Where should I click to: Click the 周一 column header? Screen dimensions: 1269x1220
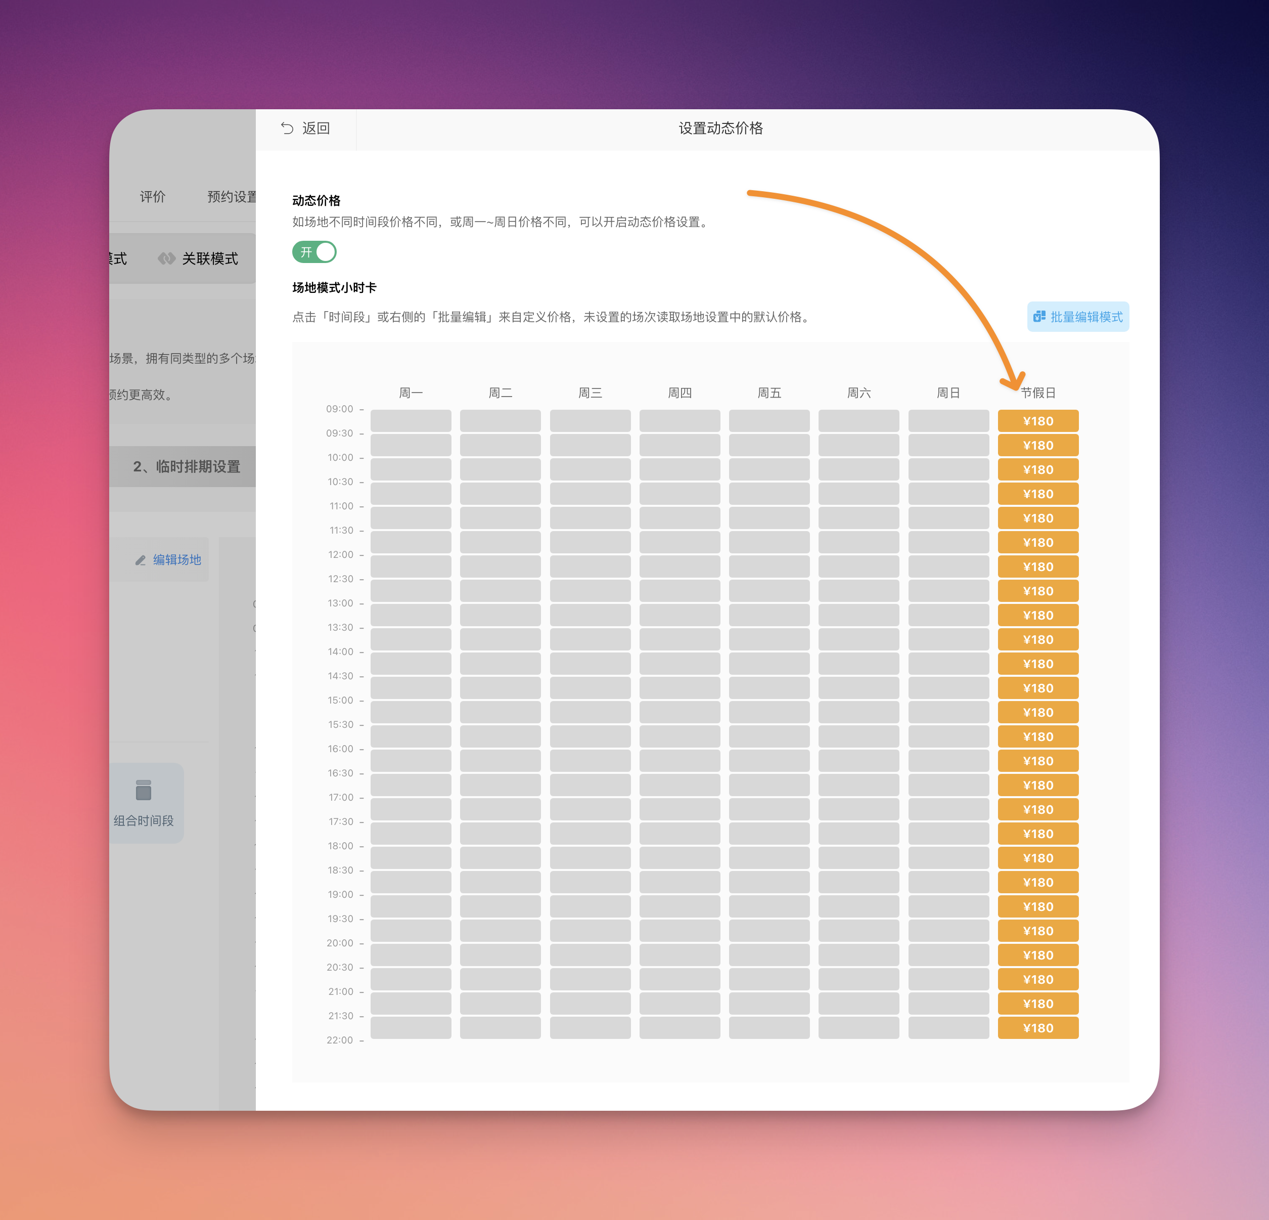tap(411, 393)
